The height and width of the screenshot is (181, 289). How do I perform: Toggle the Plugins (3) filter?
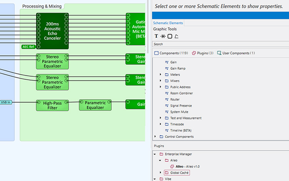coord(202,53)
